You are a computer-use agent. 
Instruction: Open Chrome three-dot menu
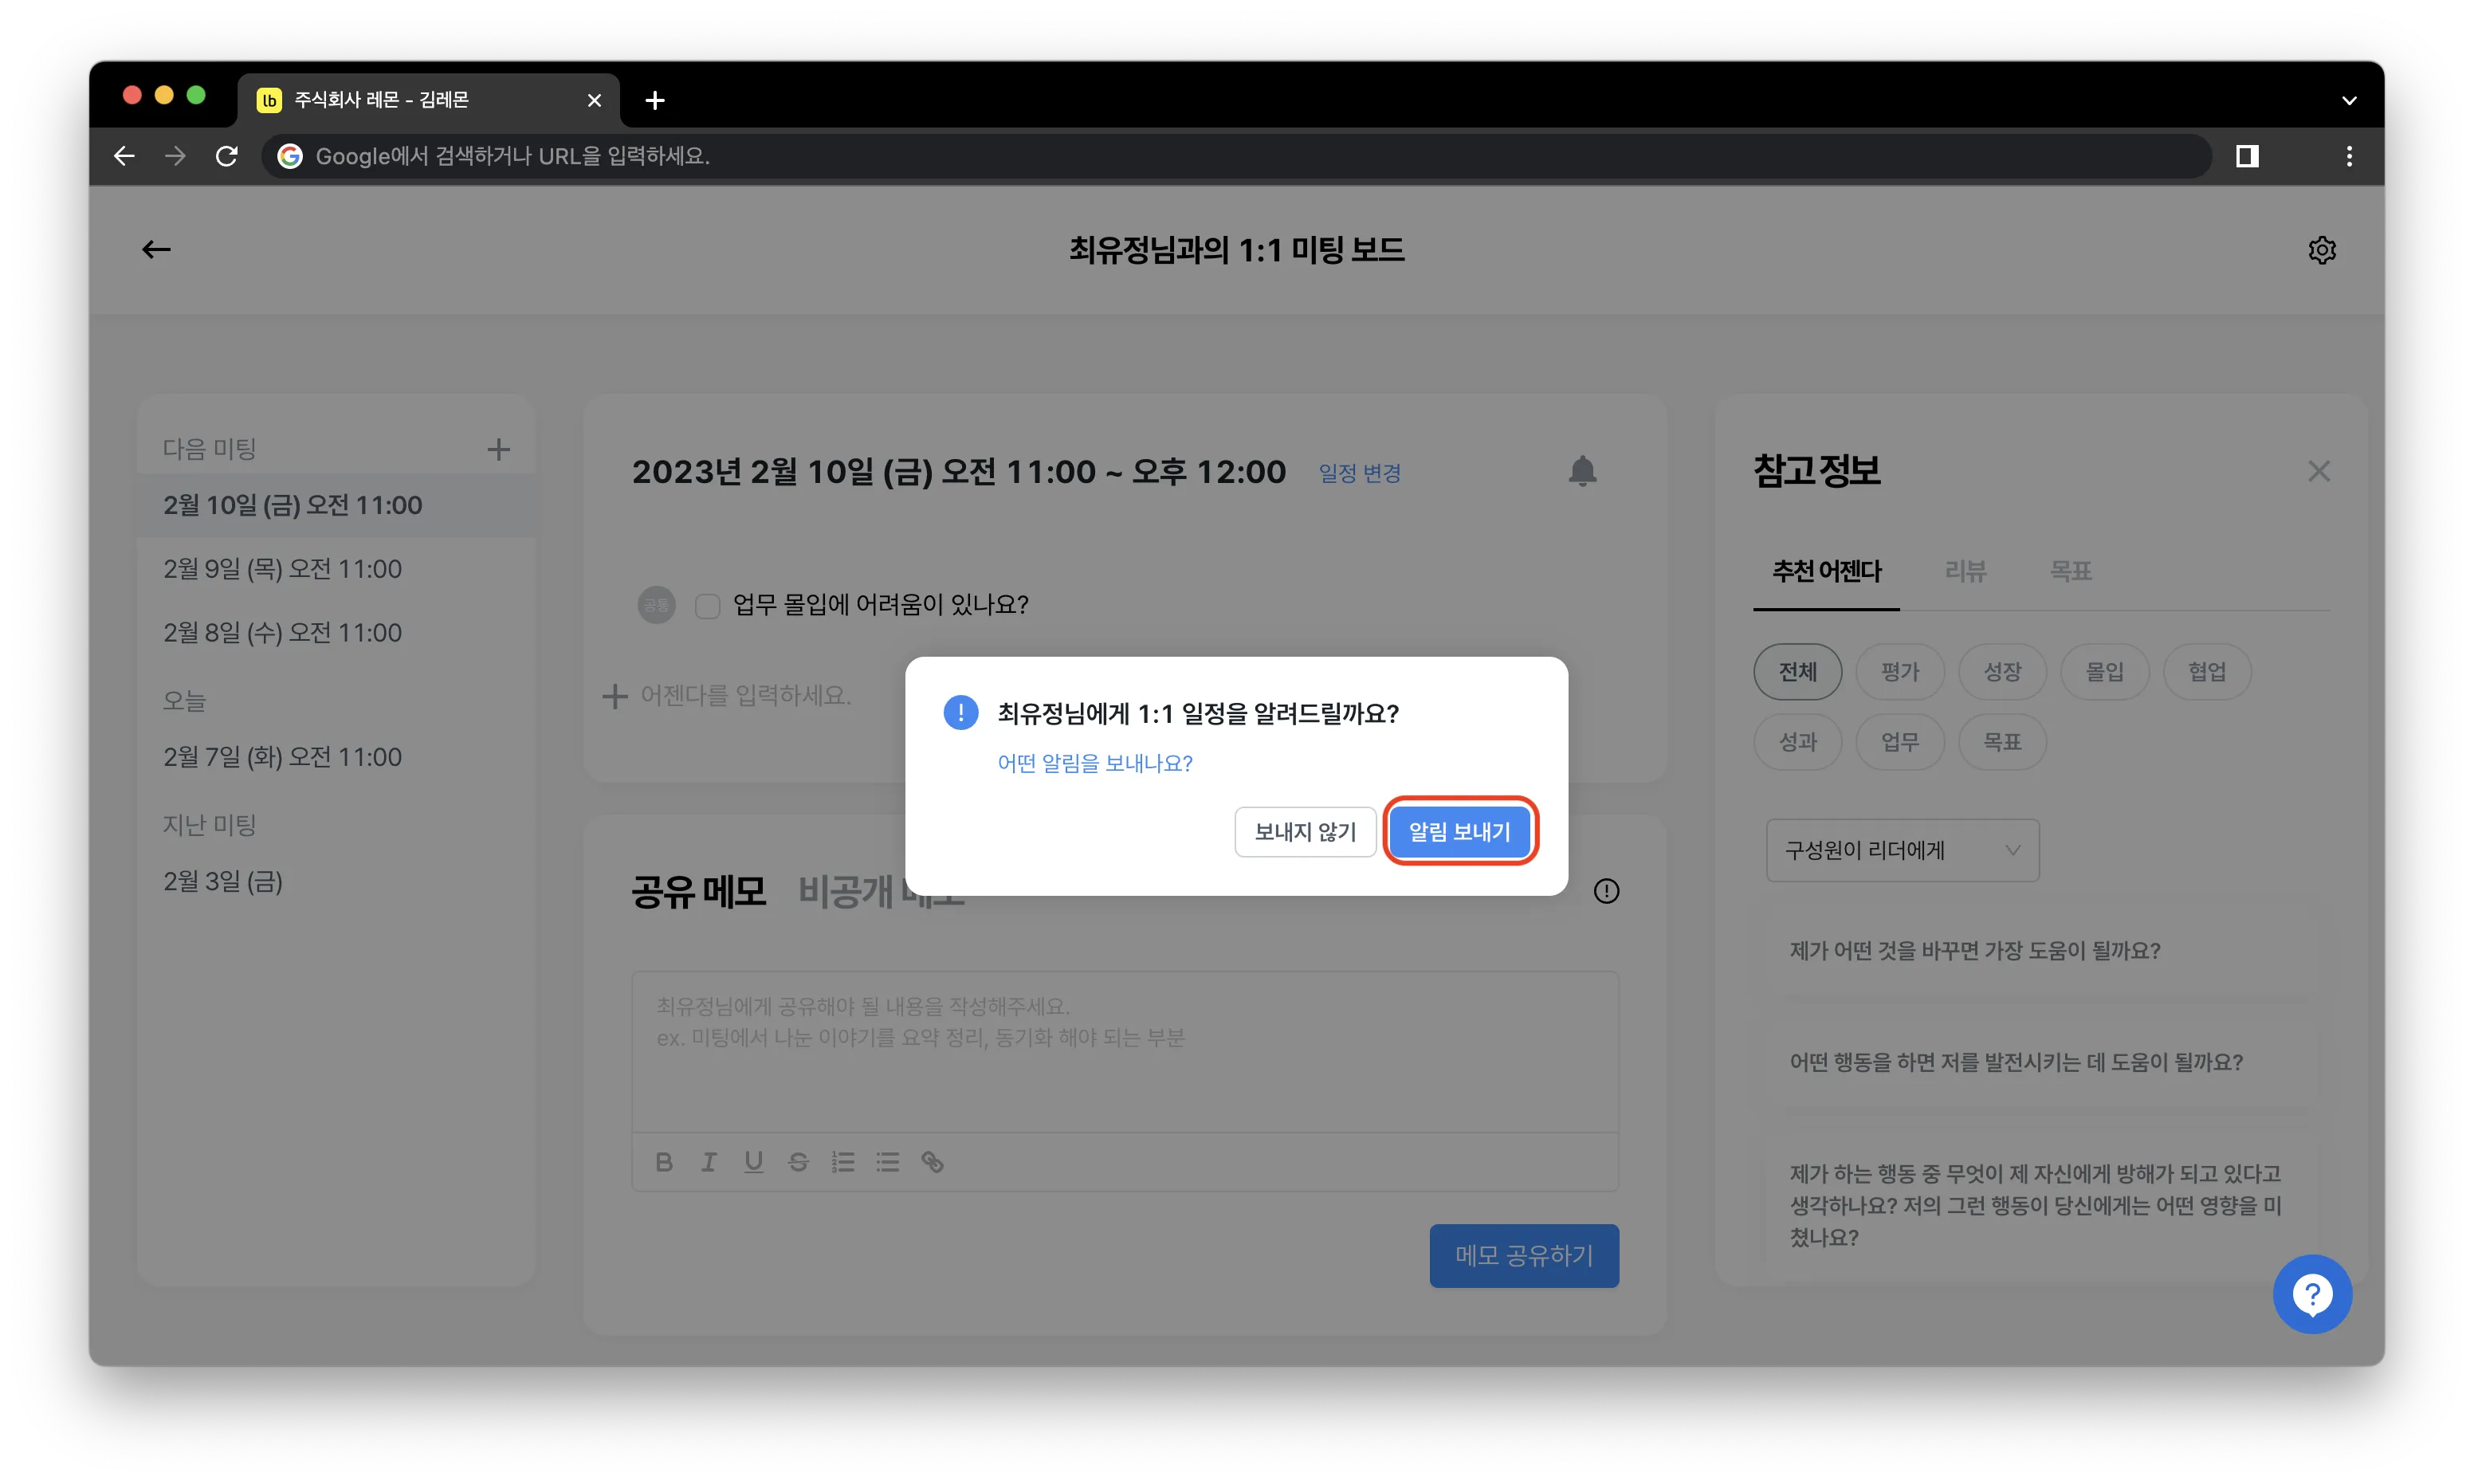click(2348, 156)
